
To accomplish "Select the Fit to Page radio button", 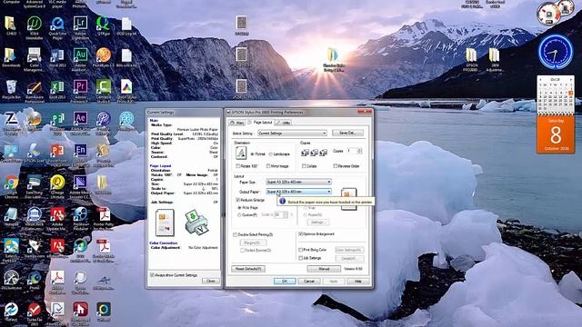I will coord(239,208).
